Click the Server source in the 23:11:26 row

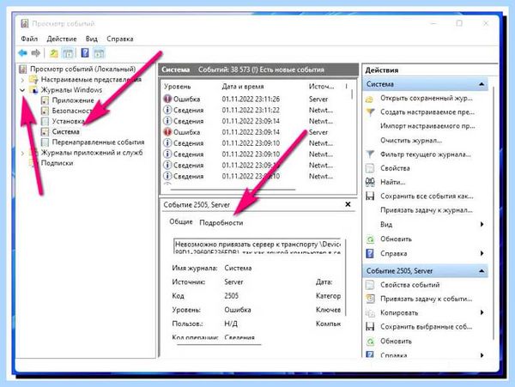pos(318,100)
